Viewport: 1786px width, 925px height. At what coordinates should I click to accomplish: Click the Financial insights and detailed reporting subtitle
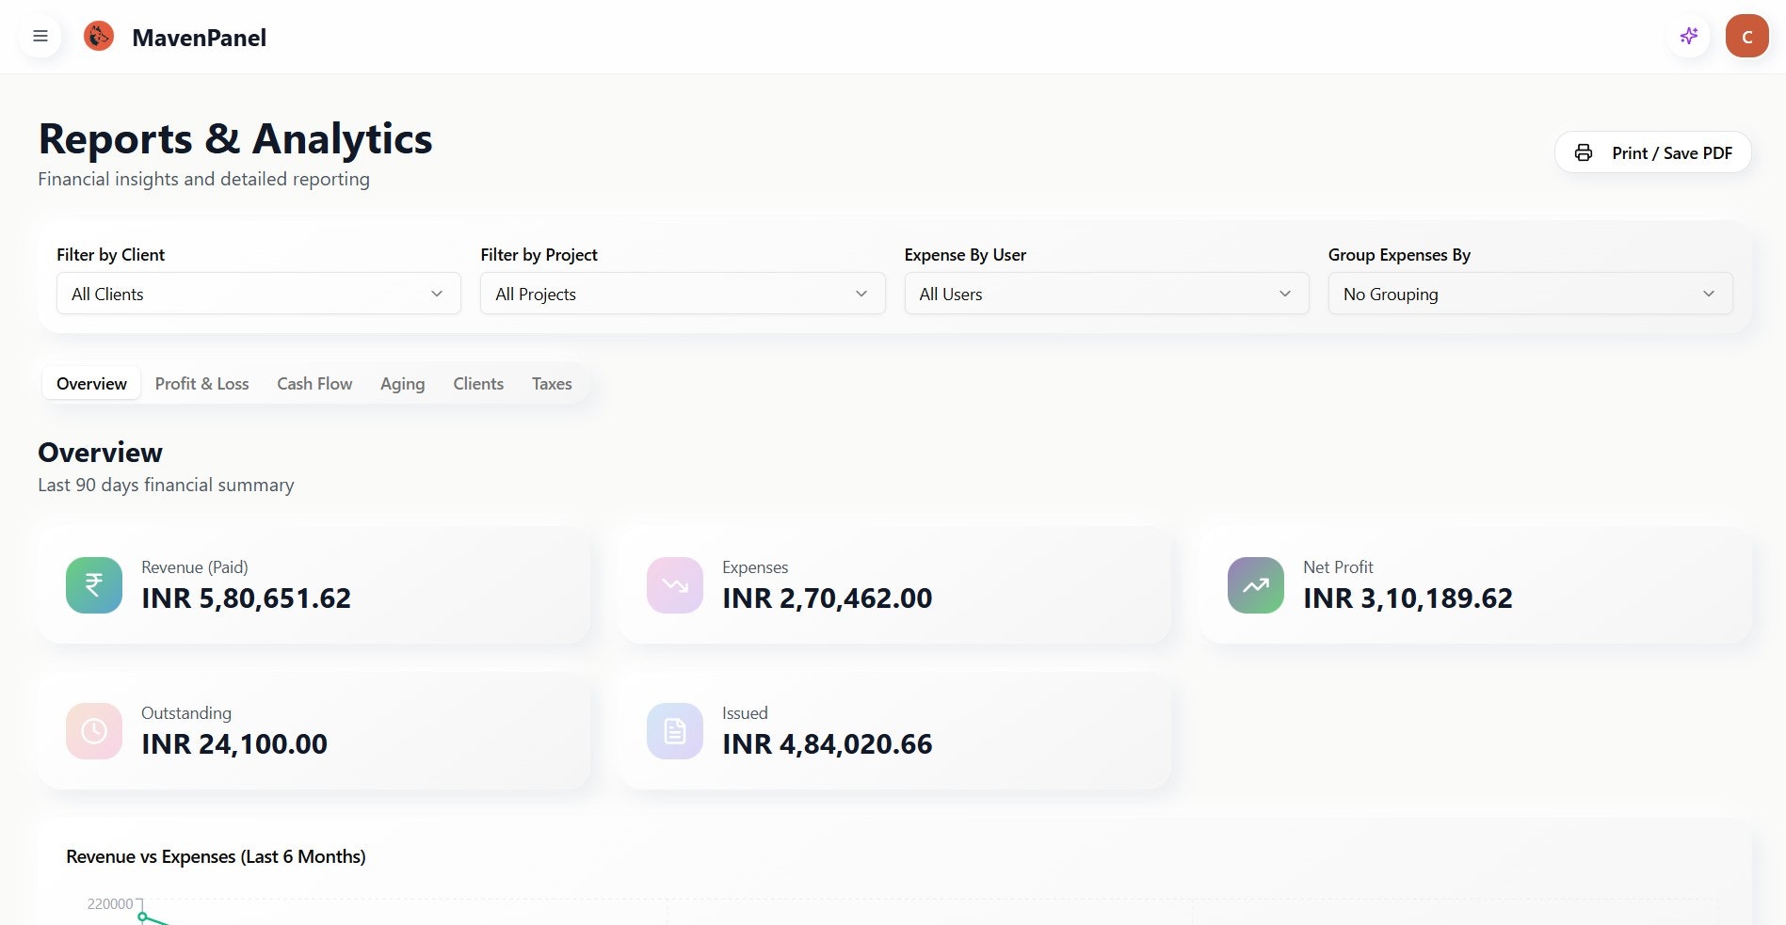pyautogui.click(x=203, y=179)
